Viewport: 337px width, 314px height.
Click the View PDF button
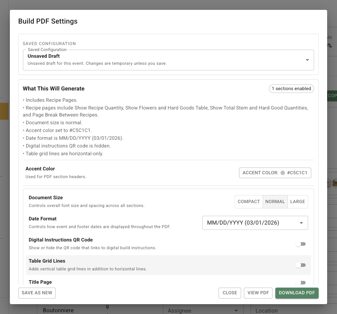pyautogui.click(x=258, y=293)
